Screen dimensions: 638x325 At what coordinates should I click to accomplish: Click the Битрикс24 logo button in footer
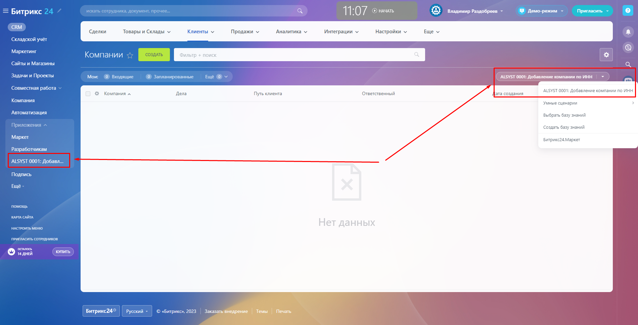point(101,311)
